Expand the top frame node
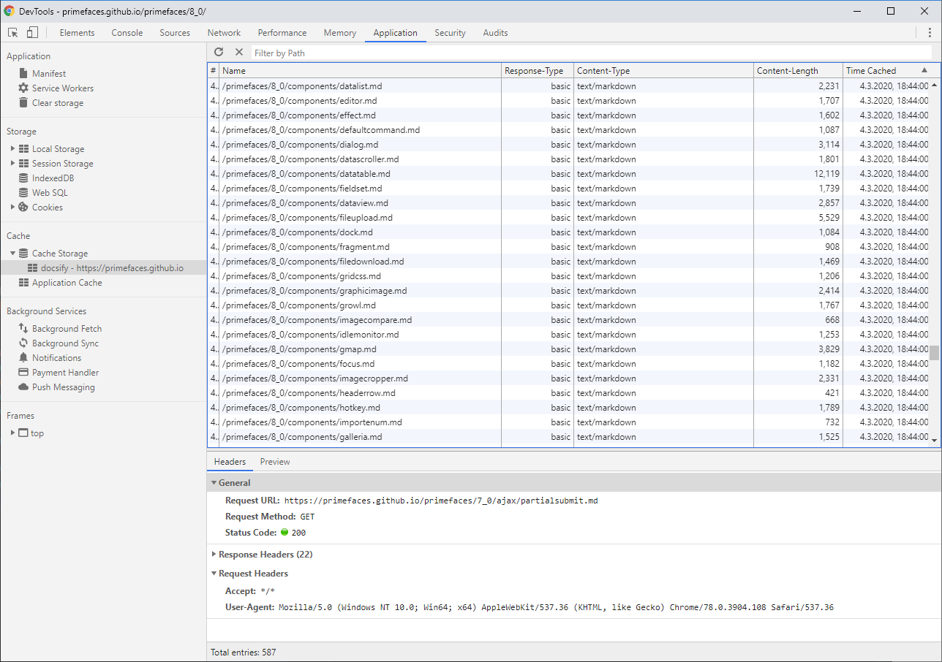 [x=12, y=433]
